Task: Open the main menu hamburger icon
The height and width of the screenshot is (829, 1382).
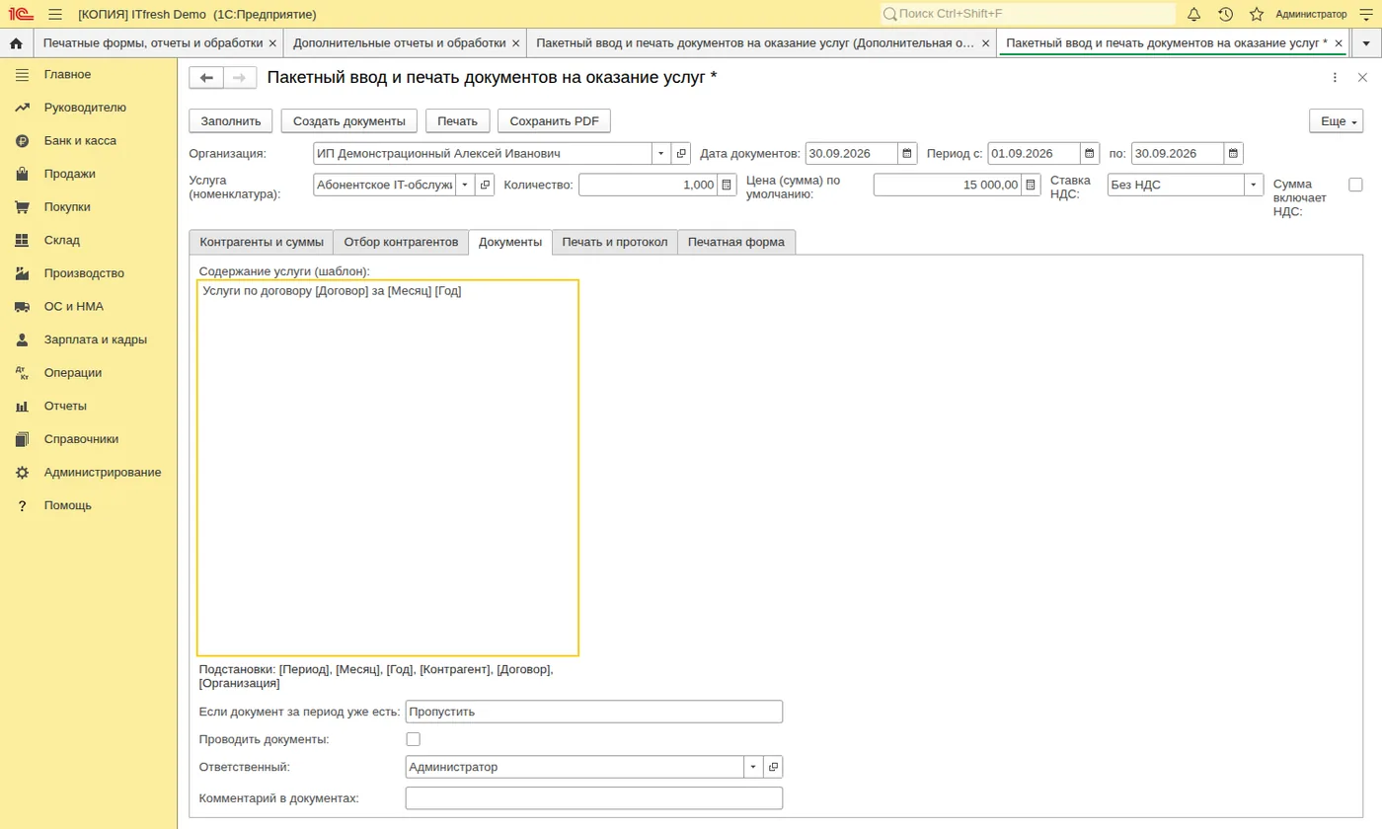Action: 55,14
